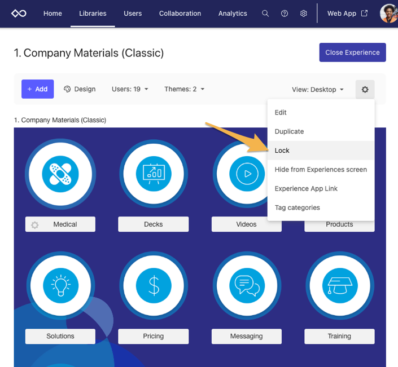
Task: Open the help question mark icon
Action: 285,14
